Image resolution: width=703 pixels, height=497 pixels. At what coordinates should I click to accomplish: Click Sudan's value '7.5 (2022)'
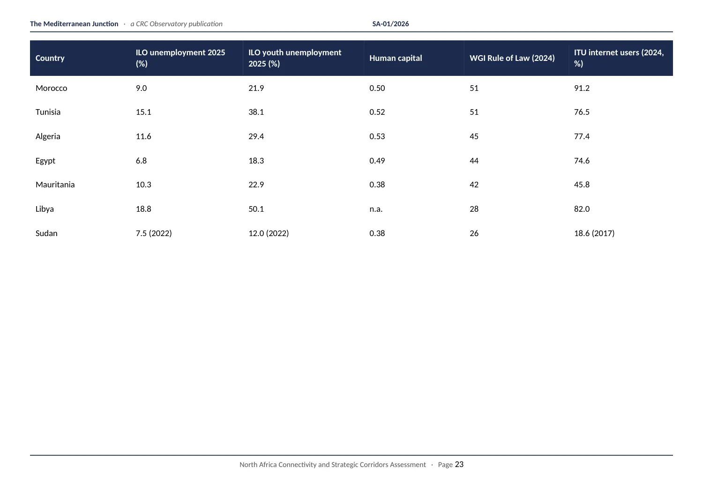[154, 233]
